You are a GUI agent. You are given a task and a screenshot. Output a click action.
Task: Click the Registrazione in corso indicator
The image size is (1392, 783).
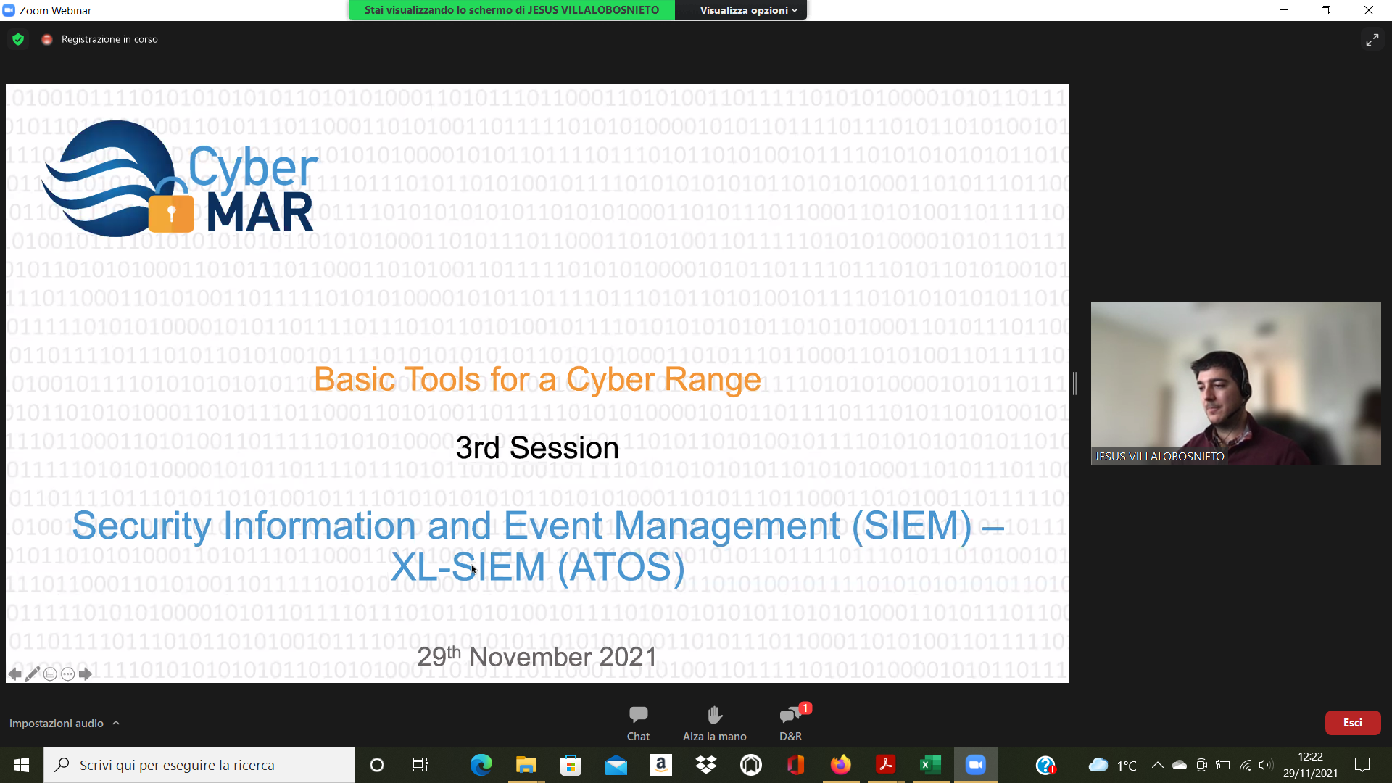click(x=109, y=39)
